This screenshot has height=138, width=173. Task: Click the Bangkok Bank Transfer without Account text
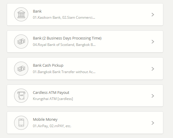[64, 72]
